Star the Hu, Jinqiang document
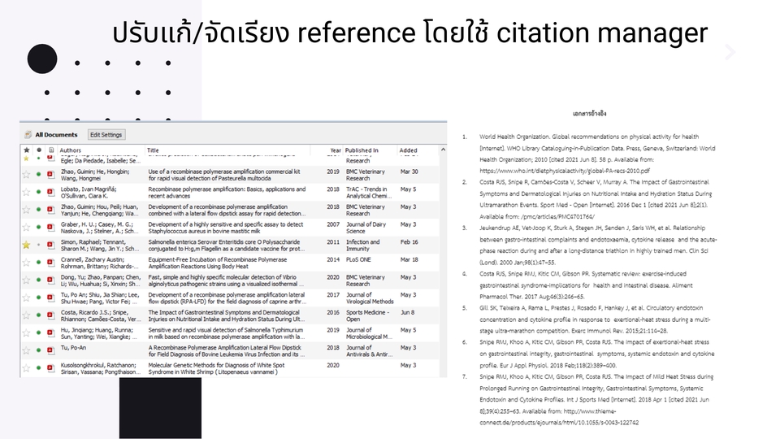Screen dimensions: 780x439 point(26,333)
